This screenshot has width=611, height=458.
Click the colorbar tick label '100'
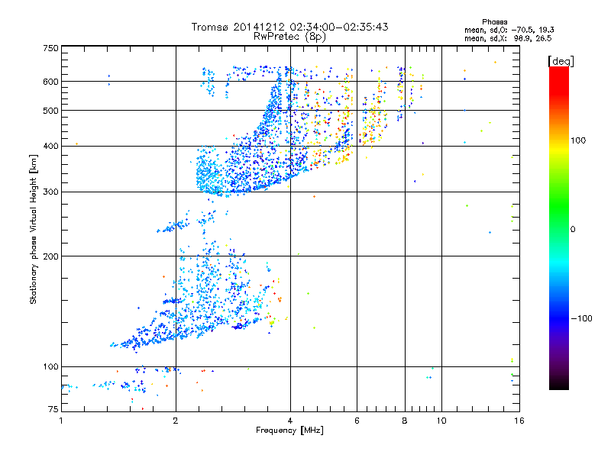578,140
